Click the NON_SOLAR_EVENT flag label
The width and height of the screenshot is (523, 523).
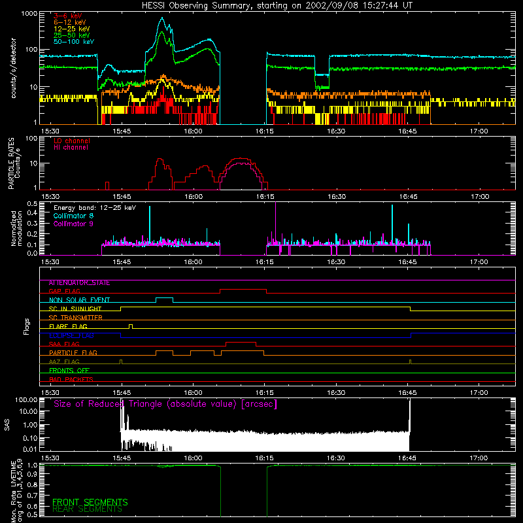click(79, 300)
